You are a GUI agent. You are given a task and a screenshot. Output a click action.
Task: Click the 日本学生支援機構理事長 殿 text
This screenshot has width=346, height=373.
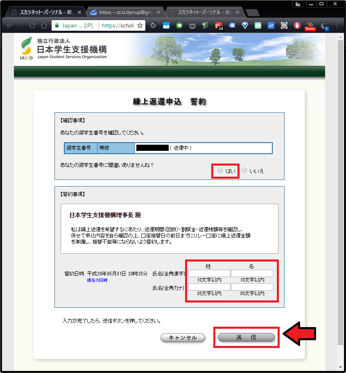tap(105, 215)
